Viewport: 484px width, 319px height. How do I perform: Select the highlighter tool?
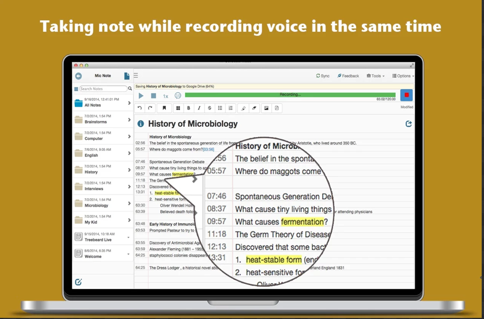[244, 108]
